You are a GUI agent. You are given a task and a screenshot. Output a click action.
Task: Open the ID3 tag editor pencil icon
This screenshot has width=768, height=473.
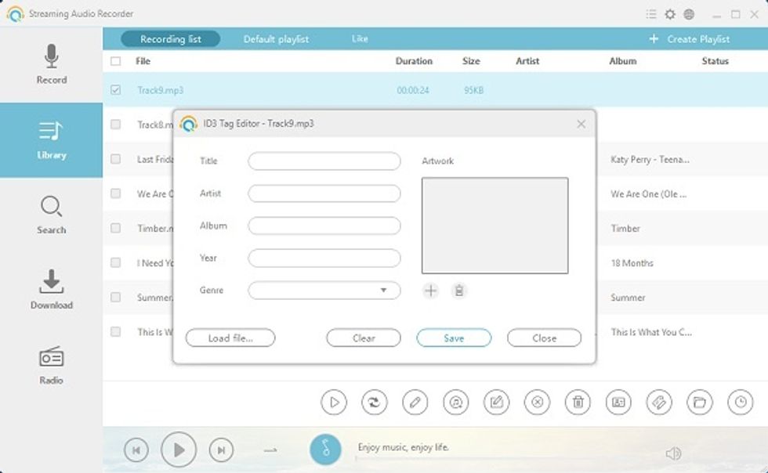pos(415,402)
